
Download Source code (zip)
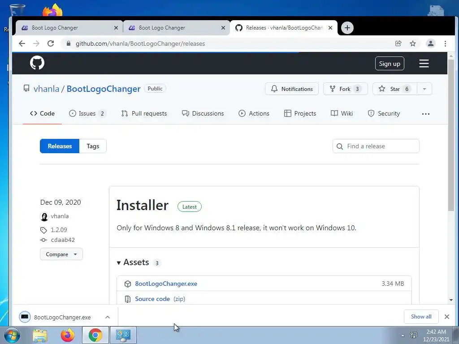pos(160,299)
